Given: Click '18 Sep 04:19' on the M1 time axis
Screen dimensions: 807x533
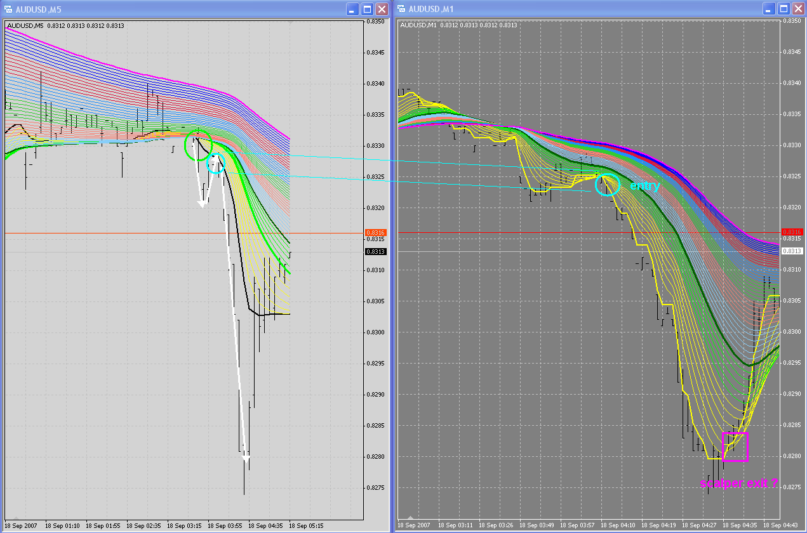Looking at the screenshot, I should point(658,526).
